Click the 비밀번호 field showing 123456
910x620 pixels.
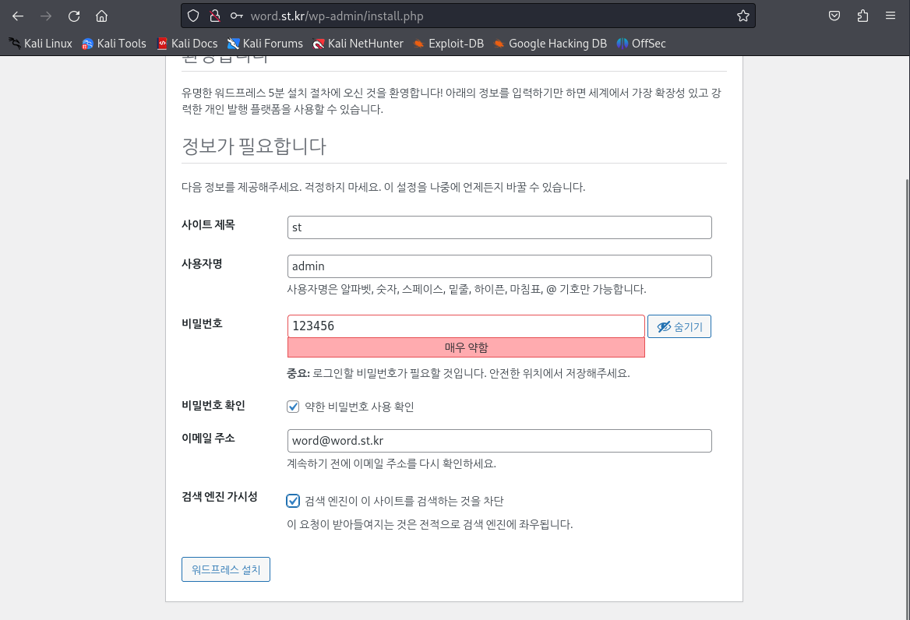[x=466, y=326]
